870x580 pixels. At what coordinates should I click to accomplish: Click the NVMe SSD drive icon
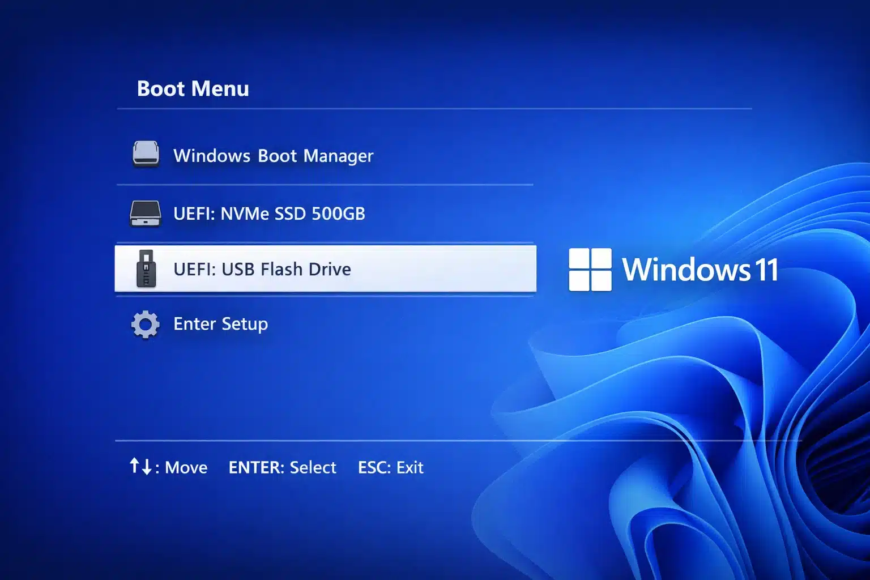click(146, 214)
